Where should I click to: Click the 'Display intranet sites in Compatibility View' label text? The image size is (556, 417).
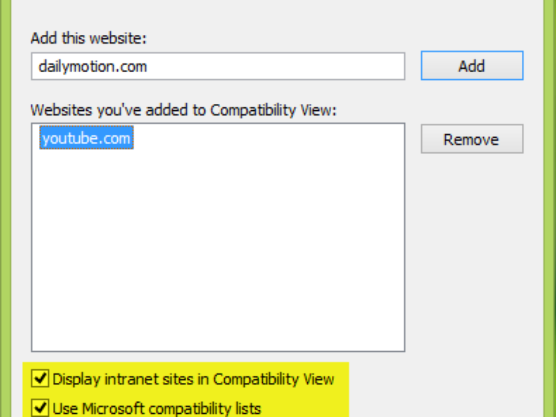coord(193,379)
